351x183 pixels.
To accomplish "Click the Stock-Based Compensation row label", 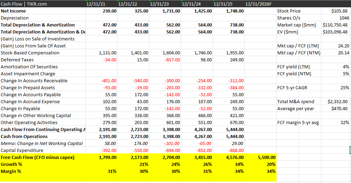I will pyautogui.click(x=30, y=53).
